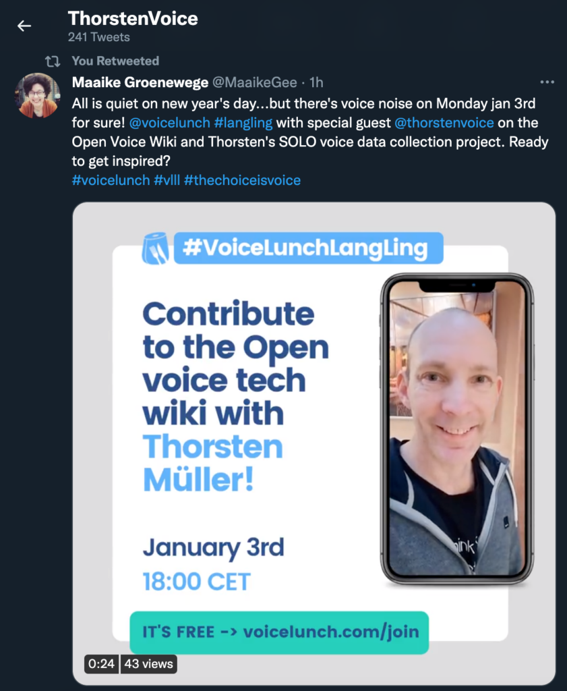
Task: Click the retweet icon beside You Retweeted
Action: click(x=53, y=61)
